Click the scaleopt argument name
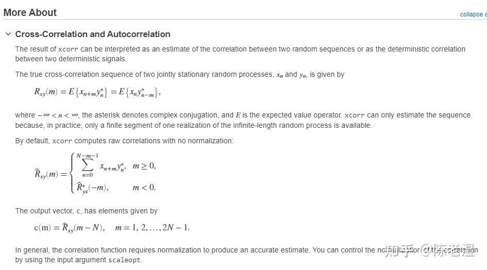Screen dimensions: 487x270 pos(124,260)
